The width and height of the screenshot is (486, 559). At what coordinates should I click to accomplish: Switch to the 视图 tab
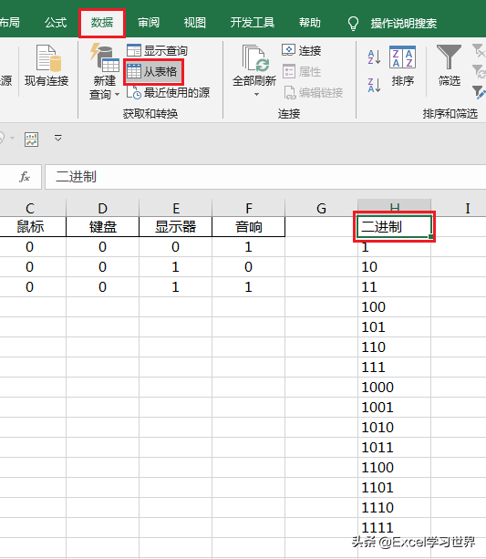pos(195,23)
